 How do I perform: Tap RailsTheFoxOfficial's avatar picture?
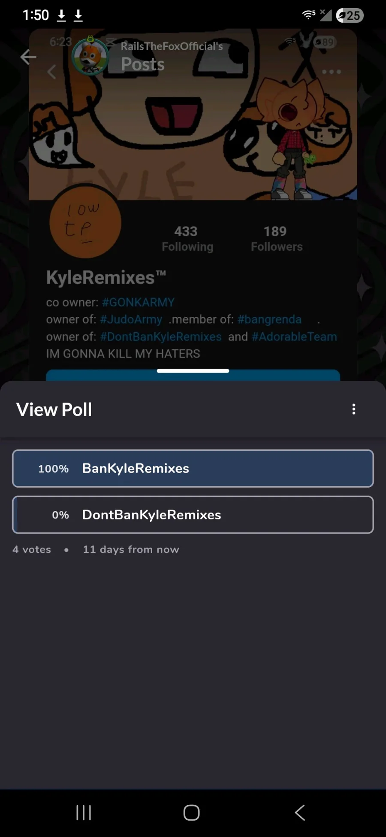[x=90, y=56]
